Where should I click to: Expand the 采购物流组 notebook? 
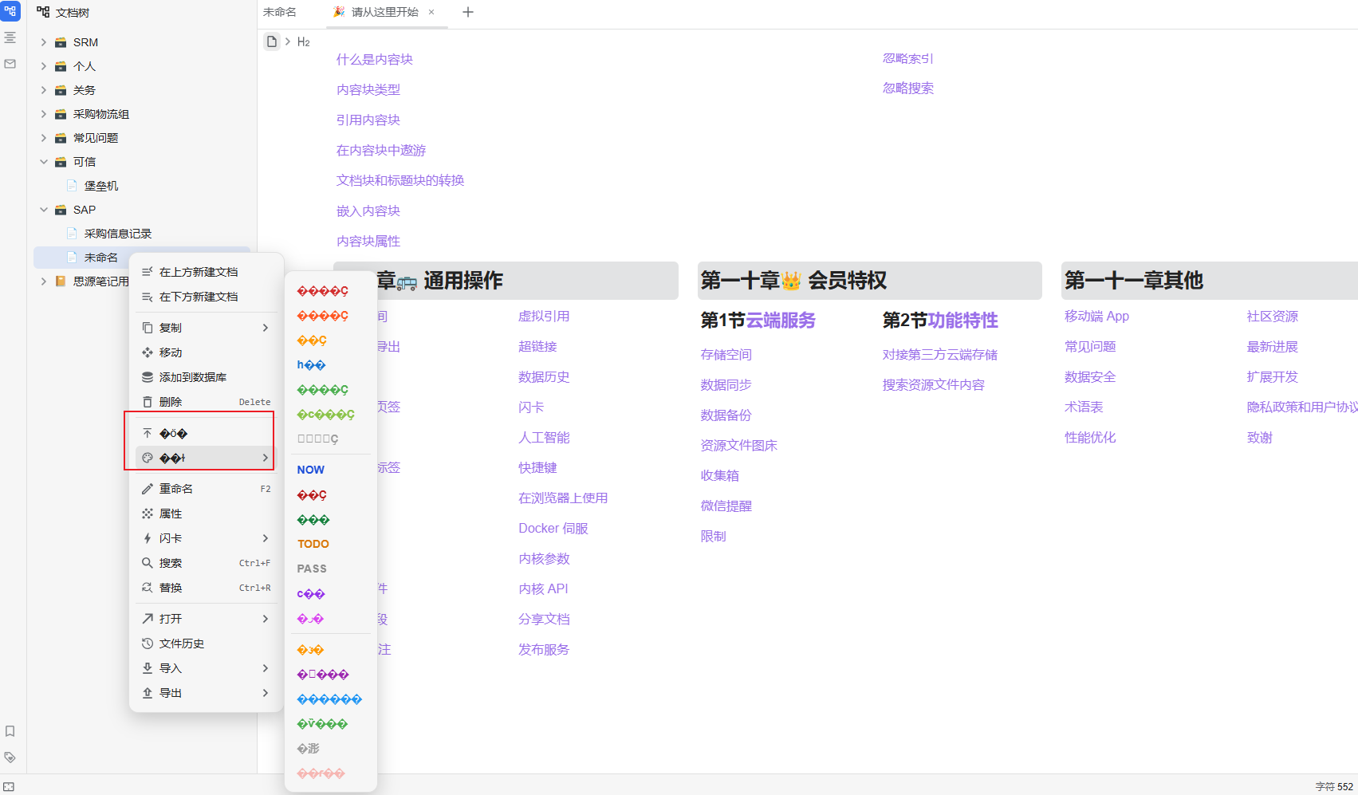click(44, 114)
